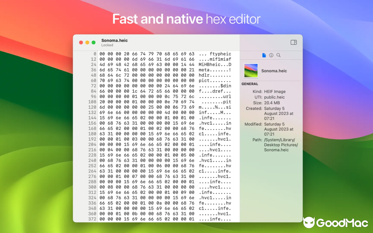The image size is (373, 233).
Task: Click the GENERAL section header
Action: click(250, 84)
